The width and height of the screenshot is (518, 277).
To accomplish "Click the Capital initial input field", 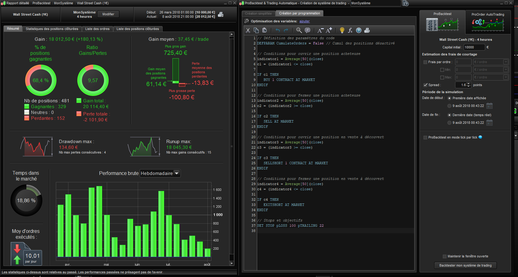I will (x=474, y=47).
